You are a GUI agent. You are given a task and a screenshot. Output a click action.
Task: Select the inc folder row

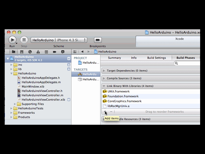coord(38,65)
